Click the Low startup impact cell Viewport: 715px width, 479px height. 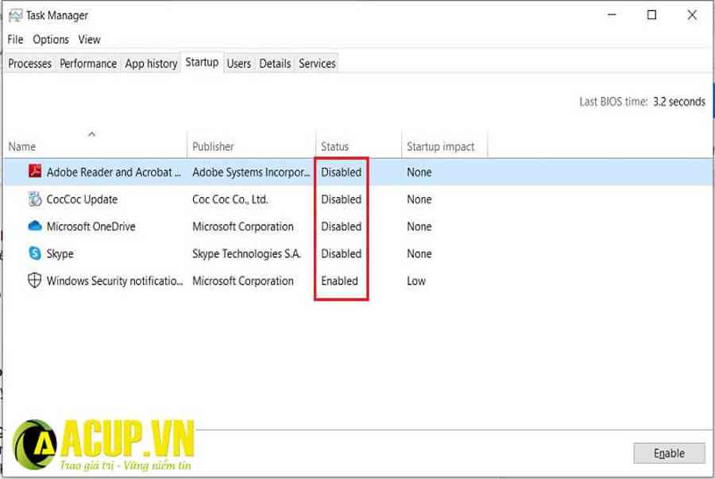pos(416,280)
